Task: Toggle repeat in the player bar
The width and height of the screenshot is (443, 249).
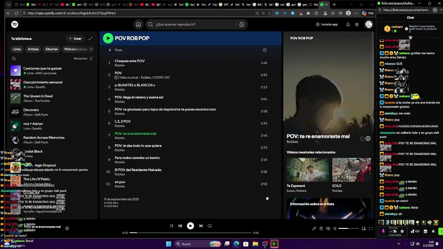Action: click(x=209, y=226)
